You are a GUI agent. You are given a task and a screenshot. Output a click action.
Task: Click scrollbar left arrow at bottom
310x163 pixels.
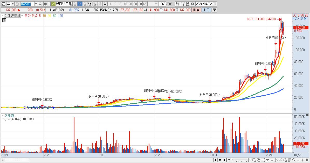point(3,160)
